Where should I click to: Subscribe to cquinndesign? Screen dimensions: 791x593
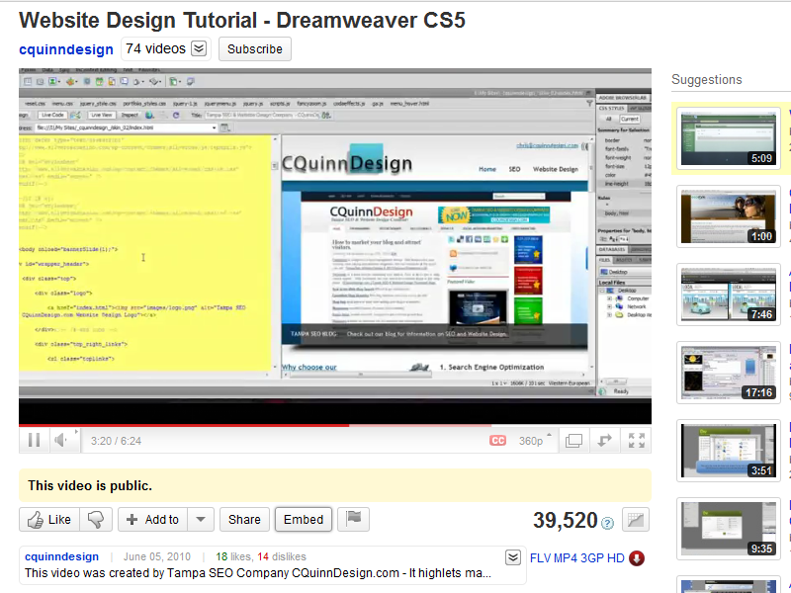[255, 47]
